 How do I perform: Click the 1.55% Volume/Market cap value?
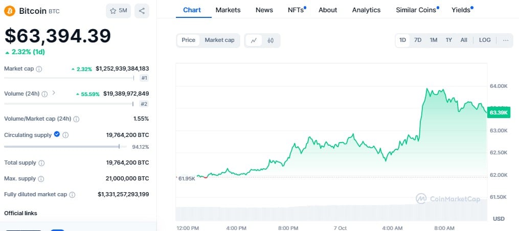click(141, 119)
